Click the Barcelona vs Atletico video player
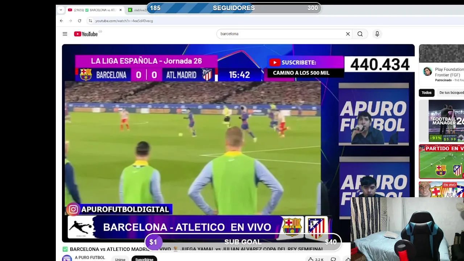 click(238, 143)
